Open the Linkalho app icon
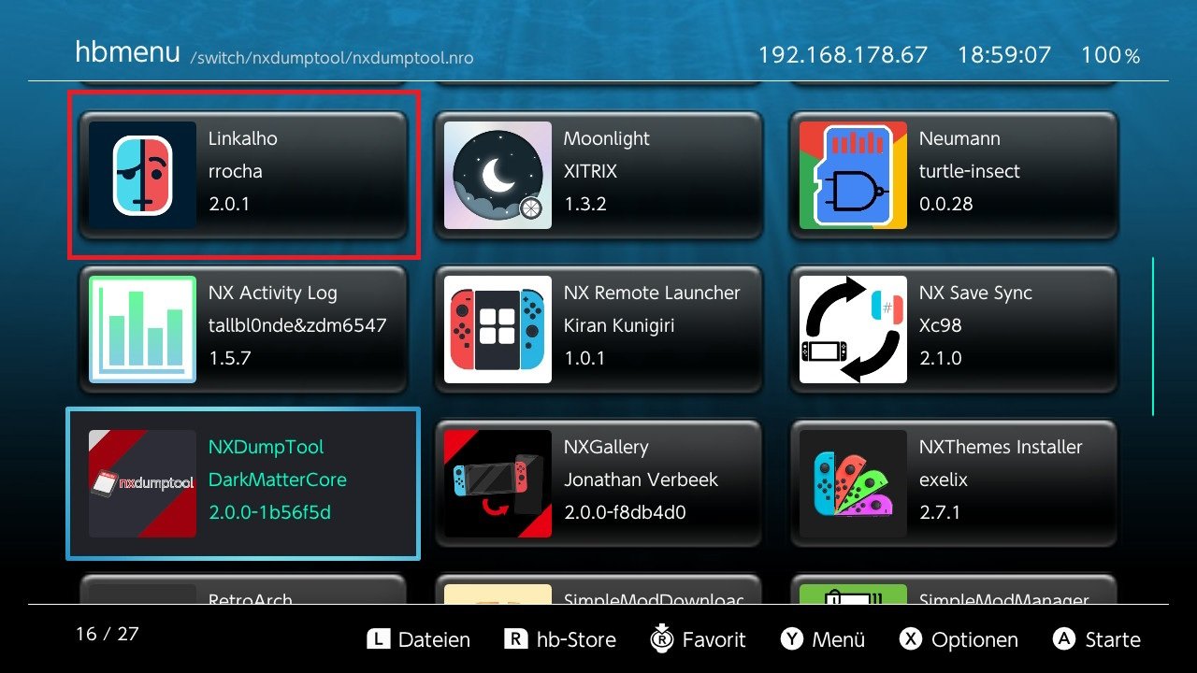Image resolution: width=1197 pixels, height=673 pixels. pyautogui.click(x=142, y=175)
